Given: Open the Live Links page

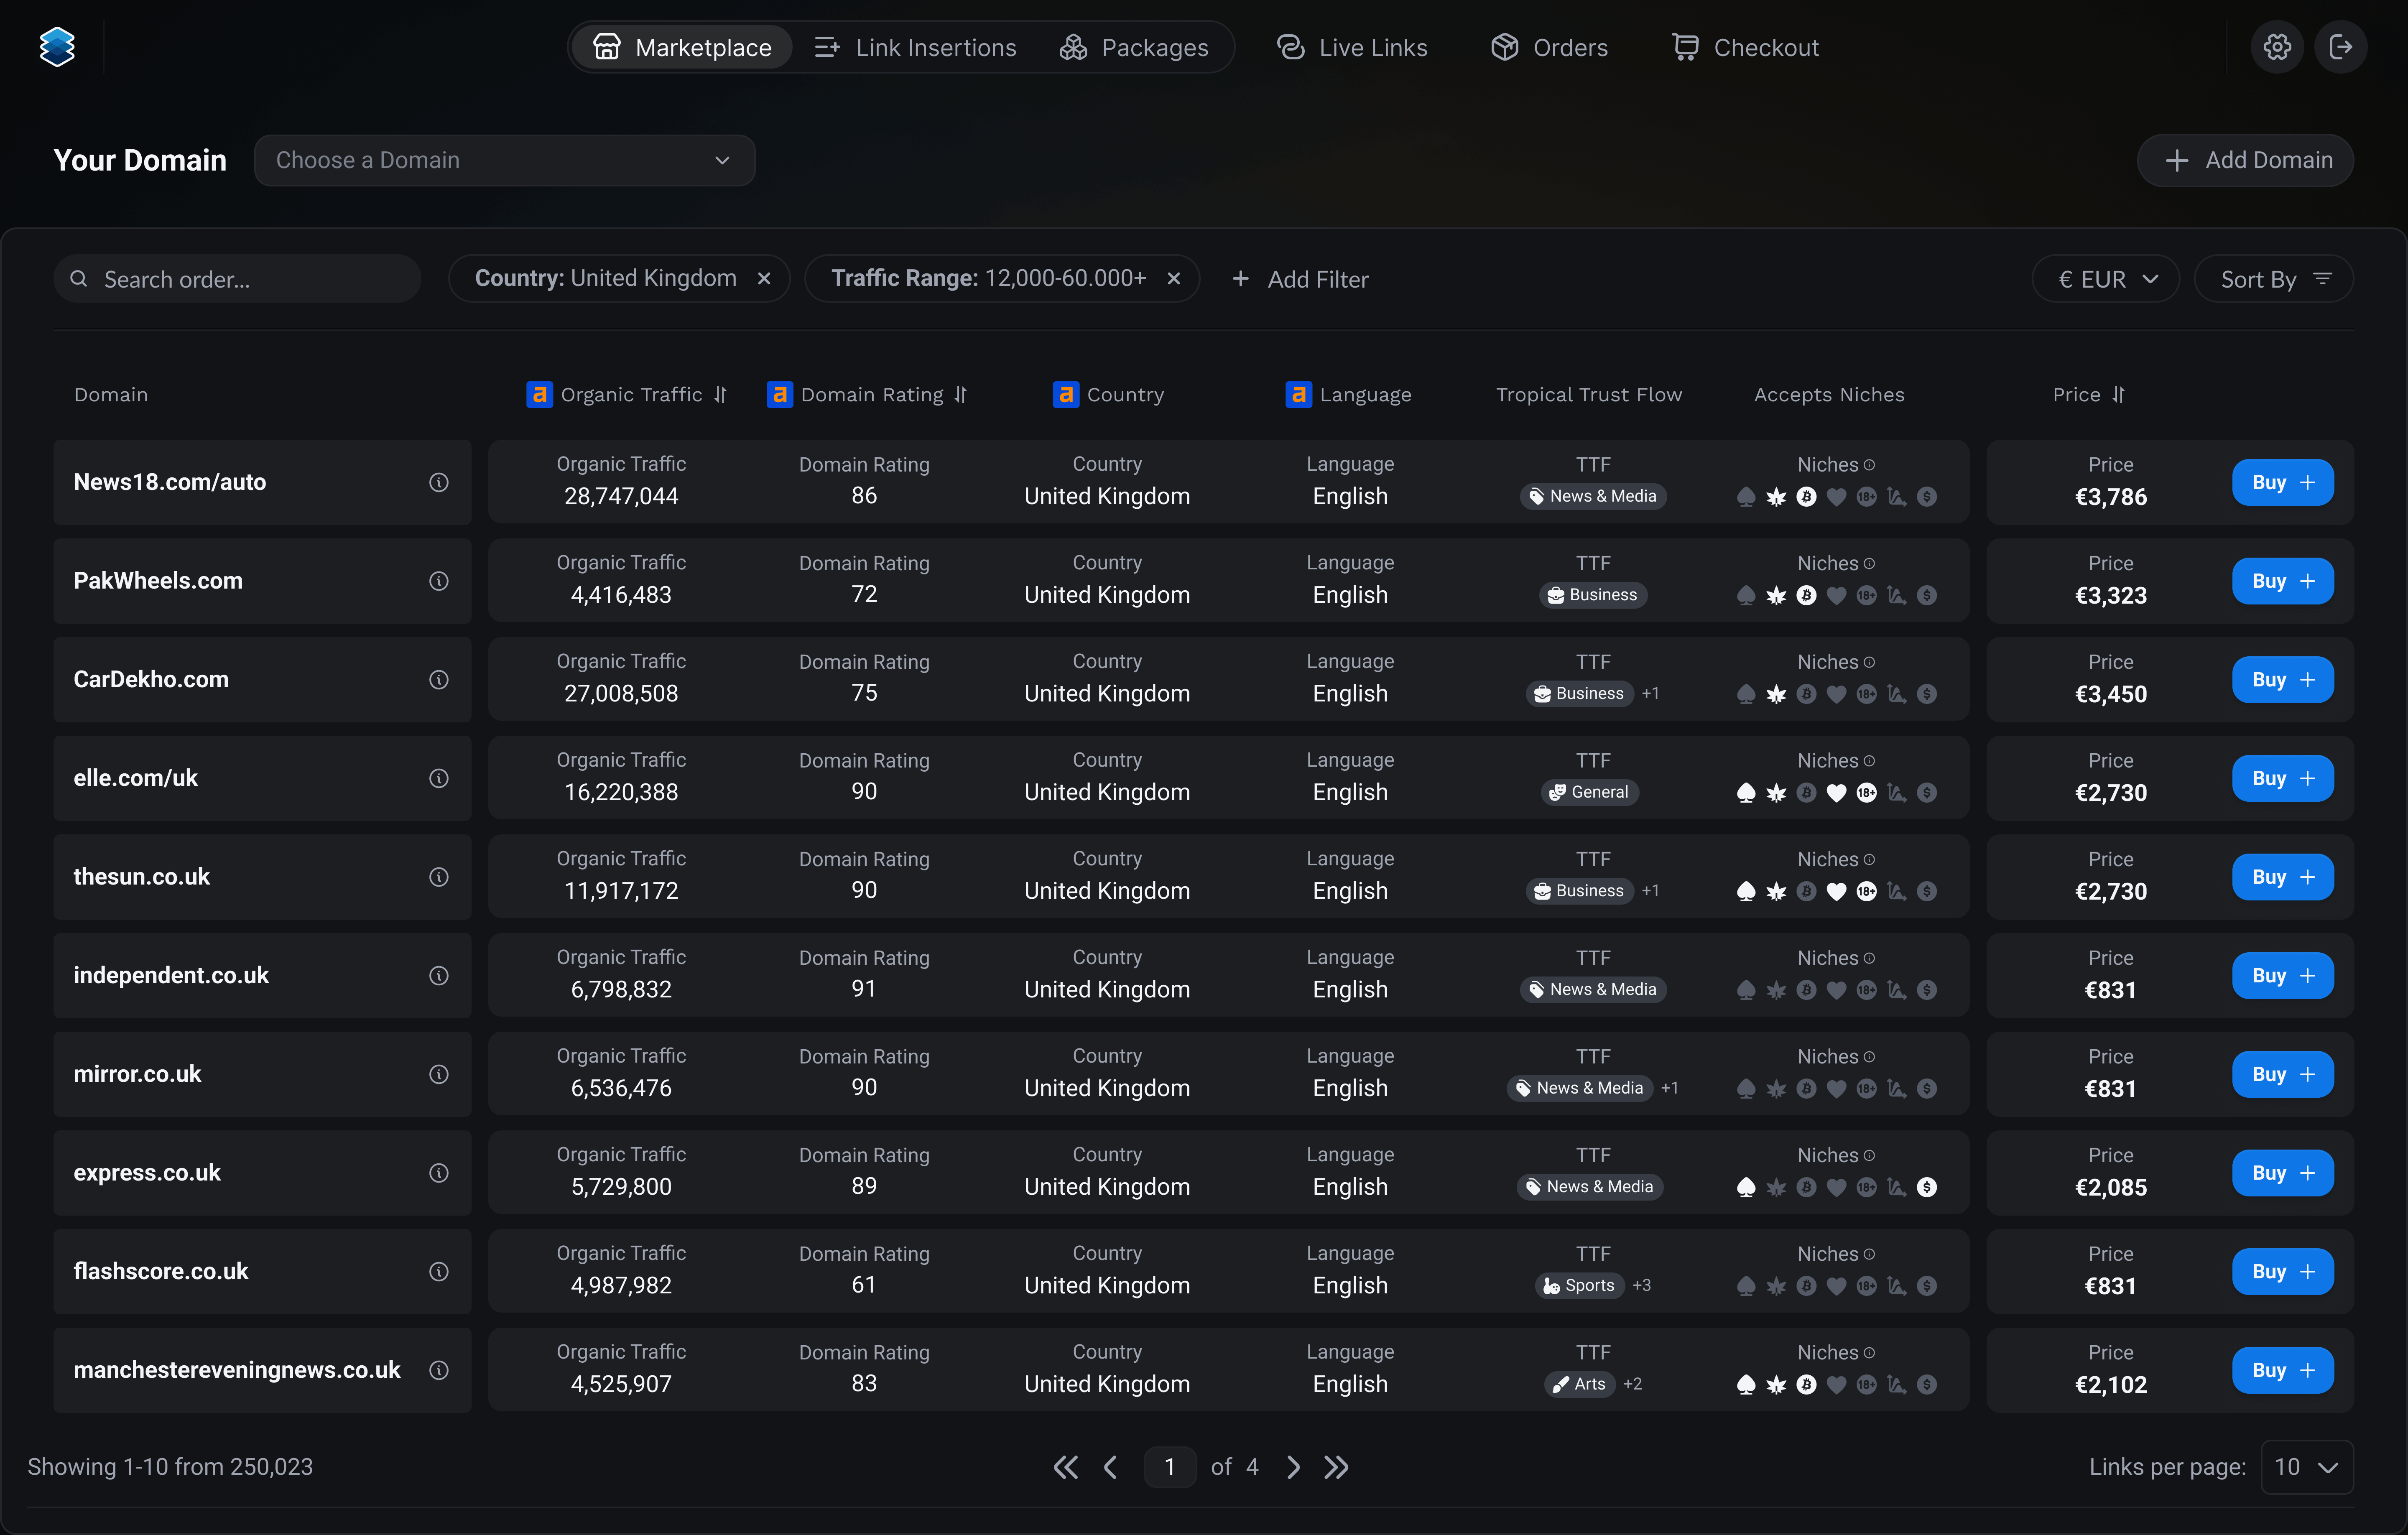Looking at the screenshot, I should coord(1352,47).
